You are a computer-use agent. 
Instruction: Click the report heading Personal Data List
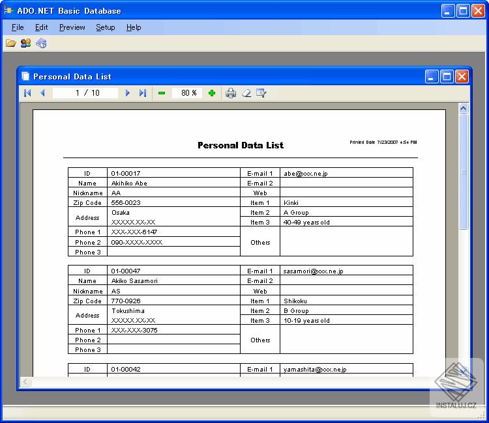[241, 145]
